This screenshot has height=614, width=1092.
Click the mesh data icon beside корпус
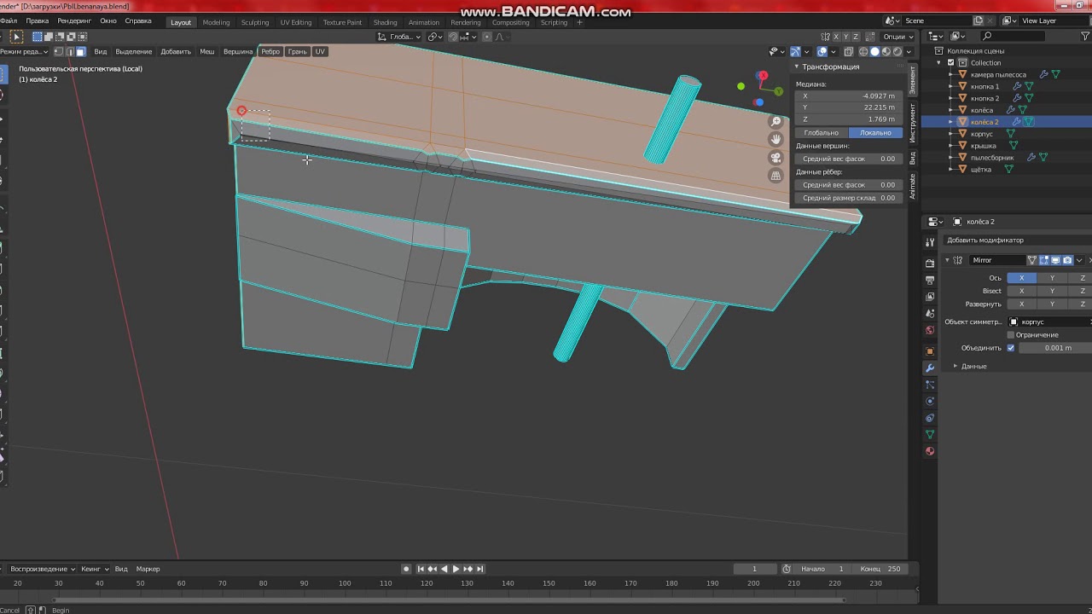1011,134
